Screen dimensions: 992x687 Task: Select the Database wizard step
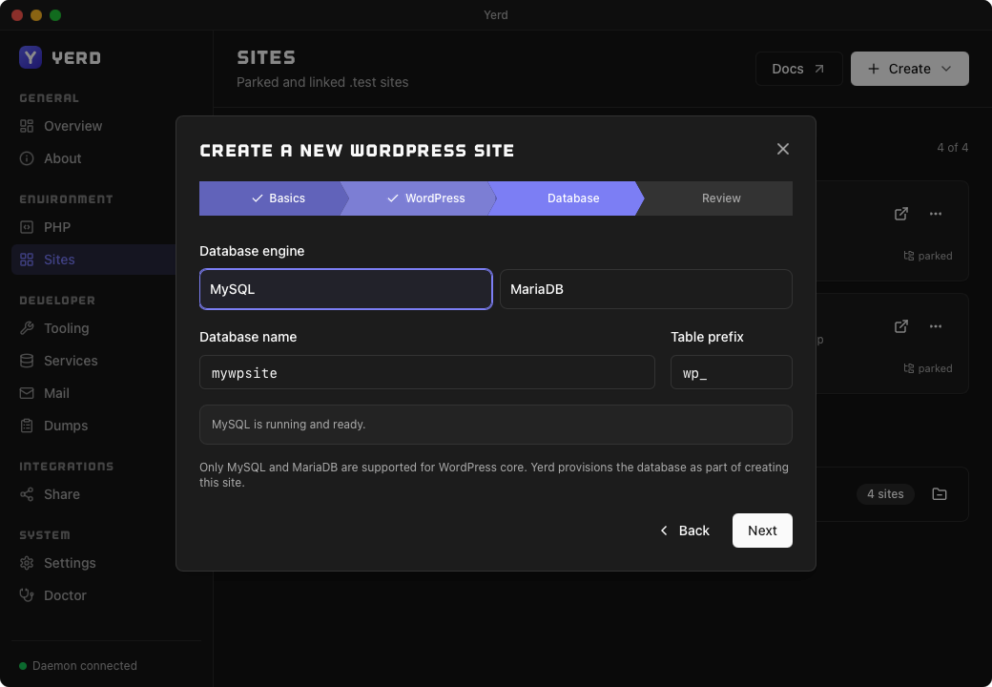coord(568,198)
